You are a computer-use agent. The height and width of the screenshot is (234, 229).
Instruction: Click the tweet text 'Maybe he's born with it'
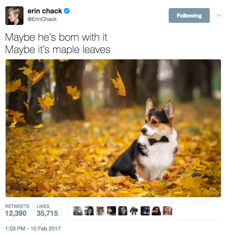56,37
